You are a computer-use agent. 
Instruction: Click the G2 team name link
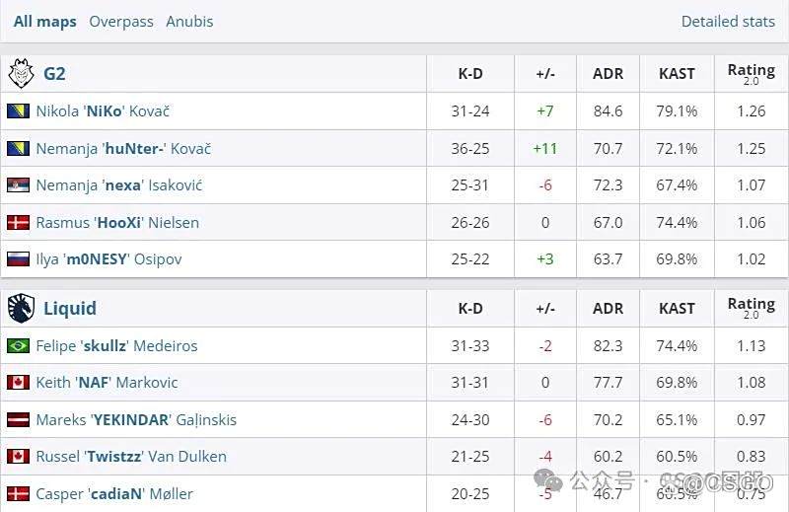[x=54, y=73]
